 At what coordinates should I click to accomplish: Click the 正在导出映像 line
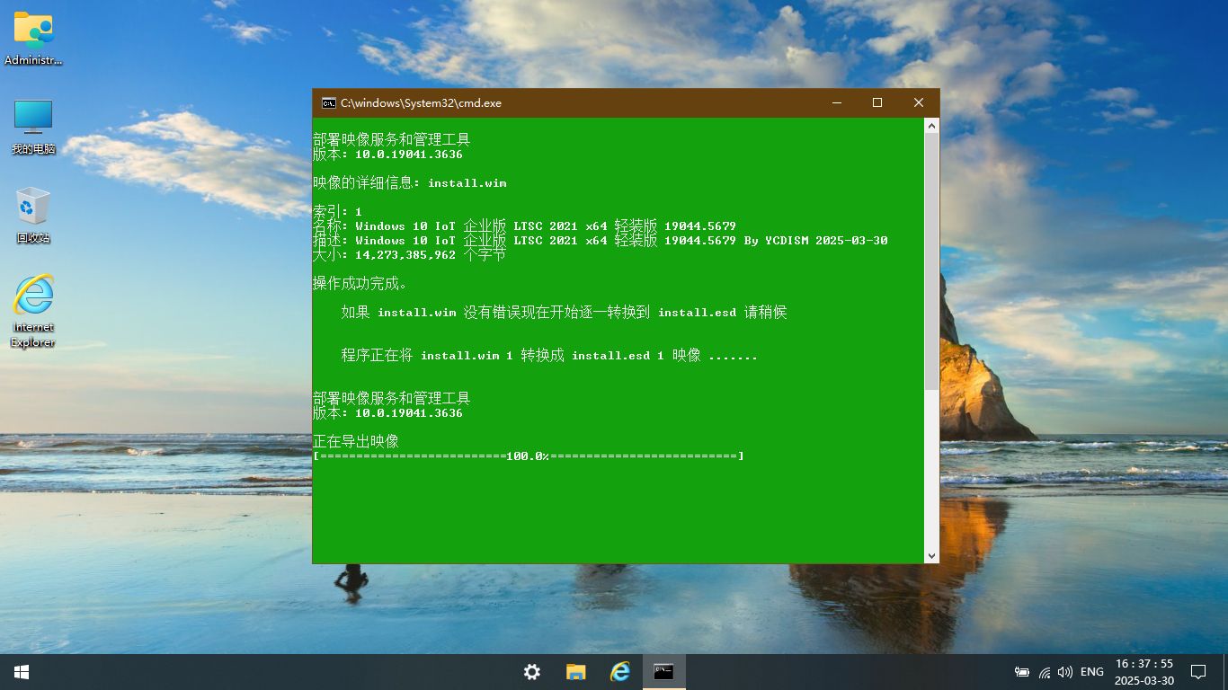click(356, 442)
